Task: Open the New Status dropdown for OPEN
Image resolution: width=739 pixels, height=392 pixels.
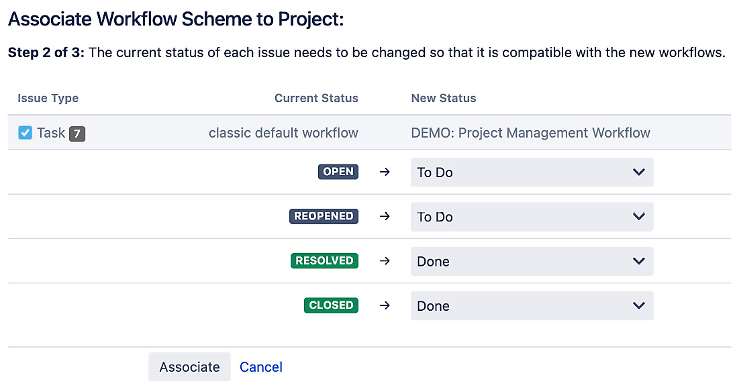Action: coord(532,172)
